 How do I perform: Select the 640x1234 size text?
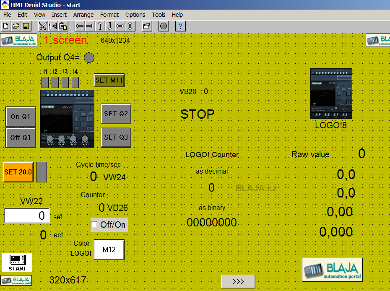(x=115, y=40)
